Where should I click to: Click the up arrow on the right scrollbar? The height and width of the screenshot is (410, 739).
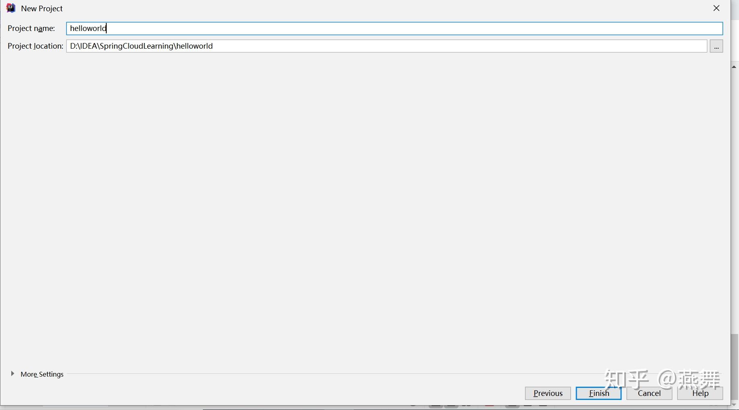[x=734, y=67]
